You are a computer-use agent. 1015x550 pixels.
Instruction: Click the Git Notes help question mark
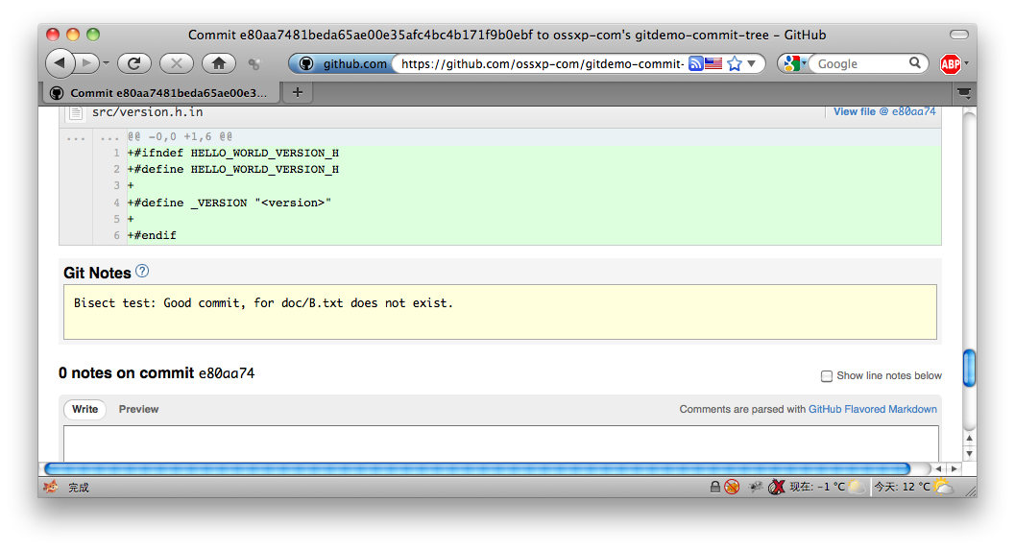(142, 271)
